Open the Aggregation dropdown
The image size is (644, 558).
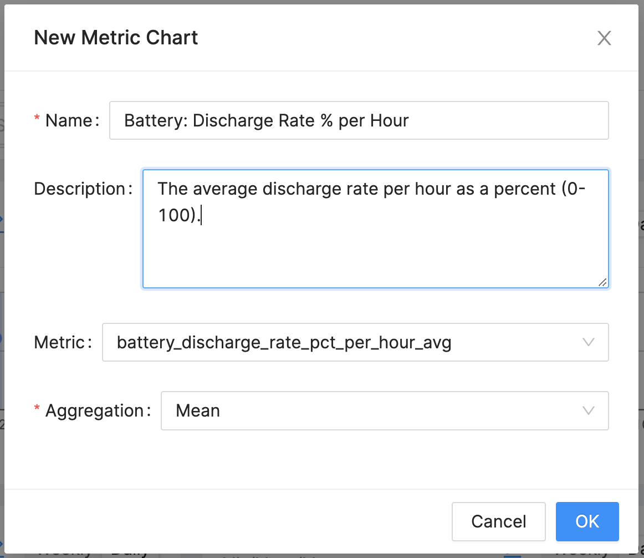coord(384,411)
